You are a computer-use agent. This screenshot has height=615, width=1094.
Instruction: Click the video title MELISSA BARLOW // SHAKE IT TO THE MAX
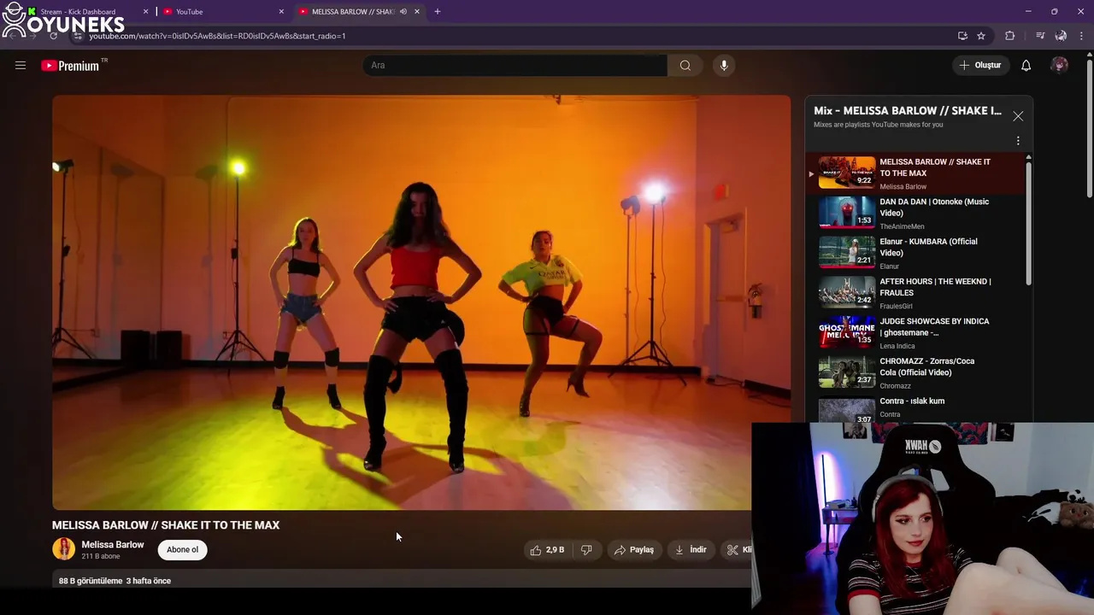click(166, 525)
